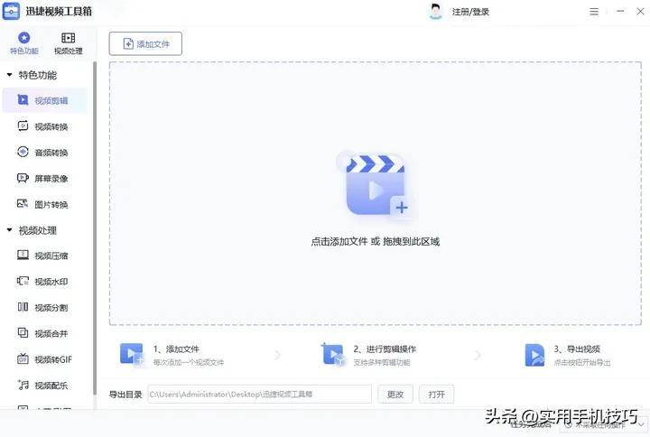
Task: Click the step 1 添加文件 icon
Action: (132, 355)
